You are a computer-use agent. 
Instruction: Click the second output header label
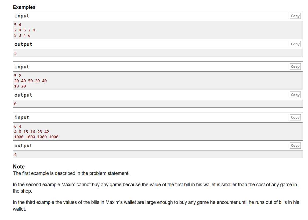point(23,95)
